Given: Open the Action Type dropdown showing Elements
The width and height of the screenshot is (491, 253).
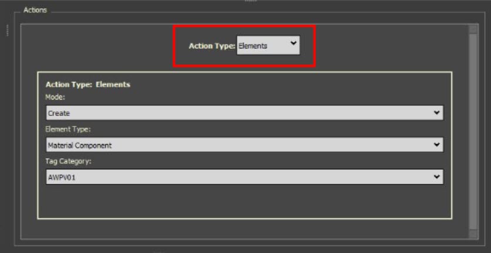Looking at the screenshot, I should [x=268, y=45].
